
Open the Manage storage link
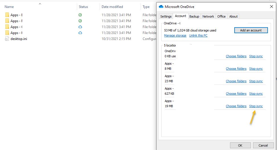point(175,35)
